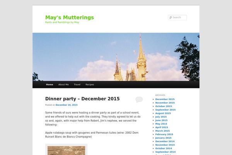Open the November 2015 archive
Screen dimensions: 232x155
click(165, 103)
